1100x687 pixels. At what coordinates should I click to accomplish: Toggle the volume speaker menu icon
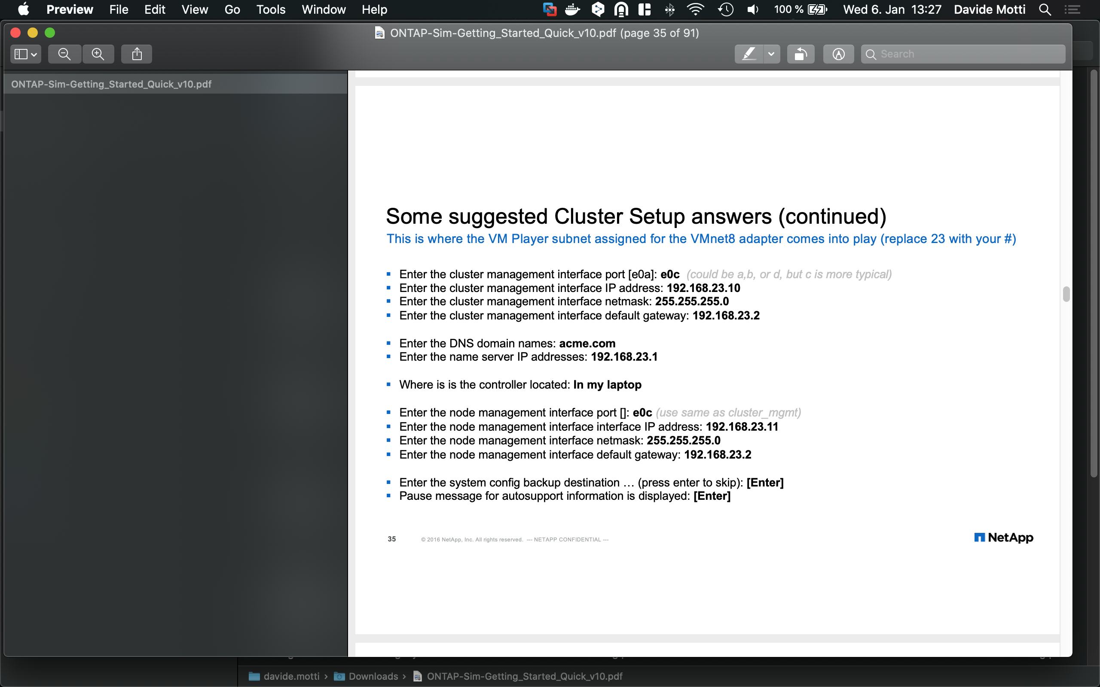click(753, 9)
